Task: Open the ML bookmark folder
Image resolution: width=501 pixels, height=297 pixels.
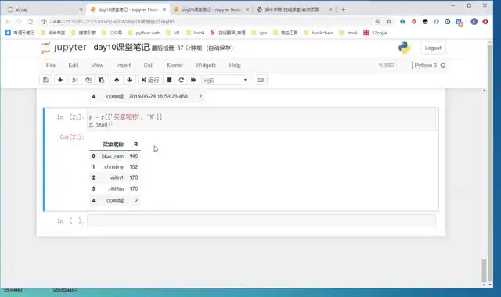Action: click(173, 33)
